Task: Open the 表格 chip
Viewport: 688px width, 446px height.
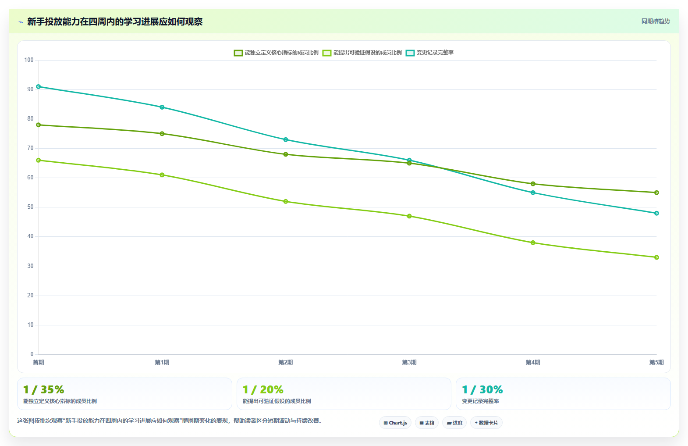Action: coord(427,423)
